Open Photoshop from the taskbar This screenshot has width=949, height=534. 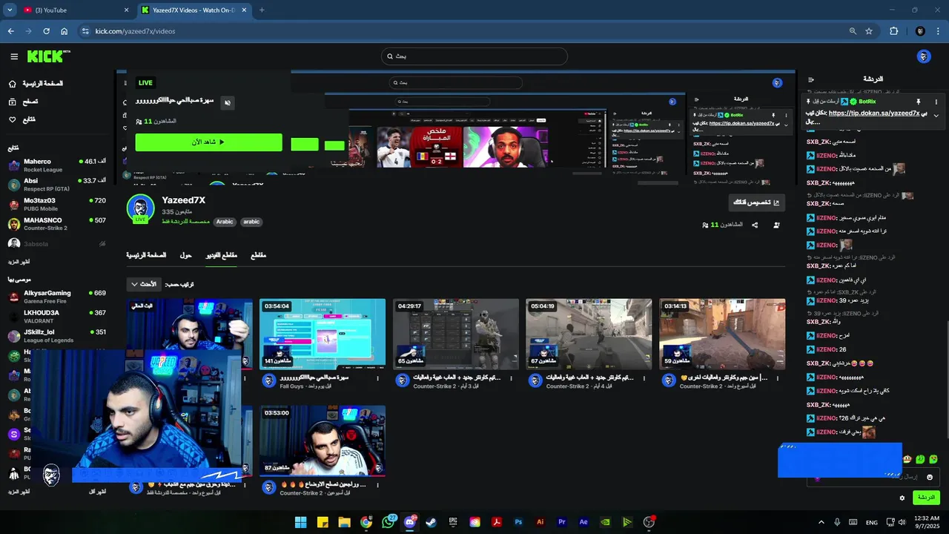(x=518, y=522)
